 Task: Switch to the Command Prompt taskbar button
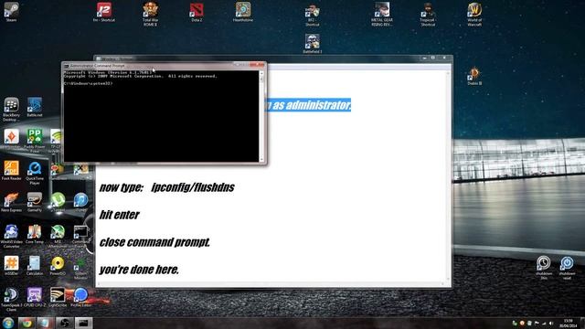83,323
